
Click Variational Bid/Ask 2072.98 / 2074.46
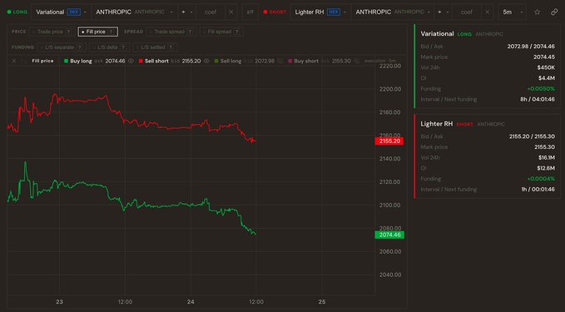pos(531,47)
